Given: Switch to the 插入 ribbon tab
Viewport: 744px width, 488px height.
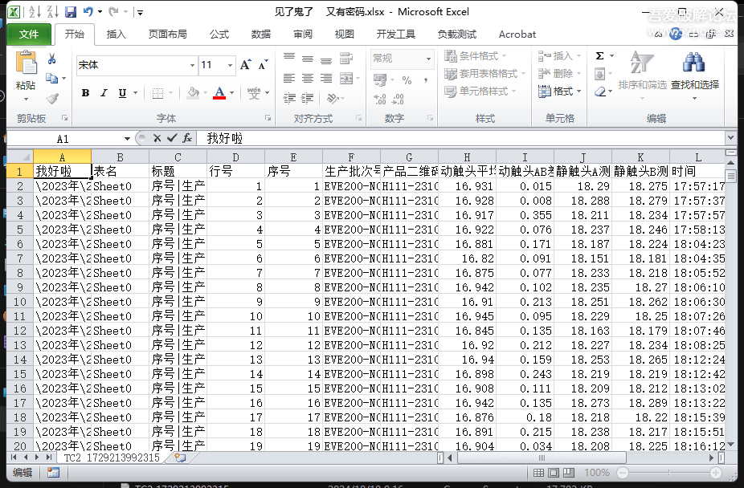Looking at the screenshot, I should click(x=116, y=35).
